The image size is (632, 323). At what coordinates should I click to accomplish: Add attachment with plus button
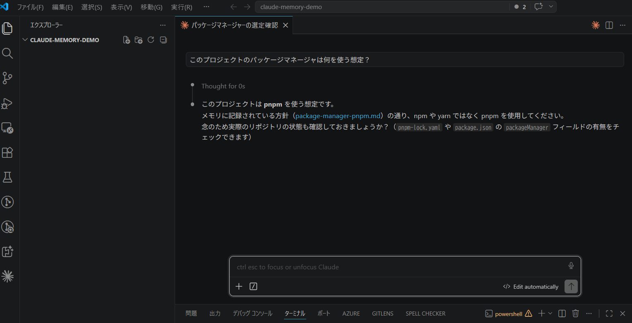click(239, 286)
